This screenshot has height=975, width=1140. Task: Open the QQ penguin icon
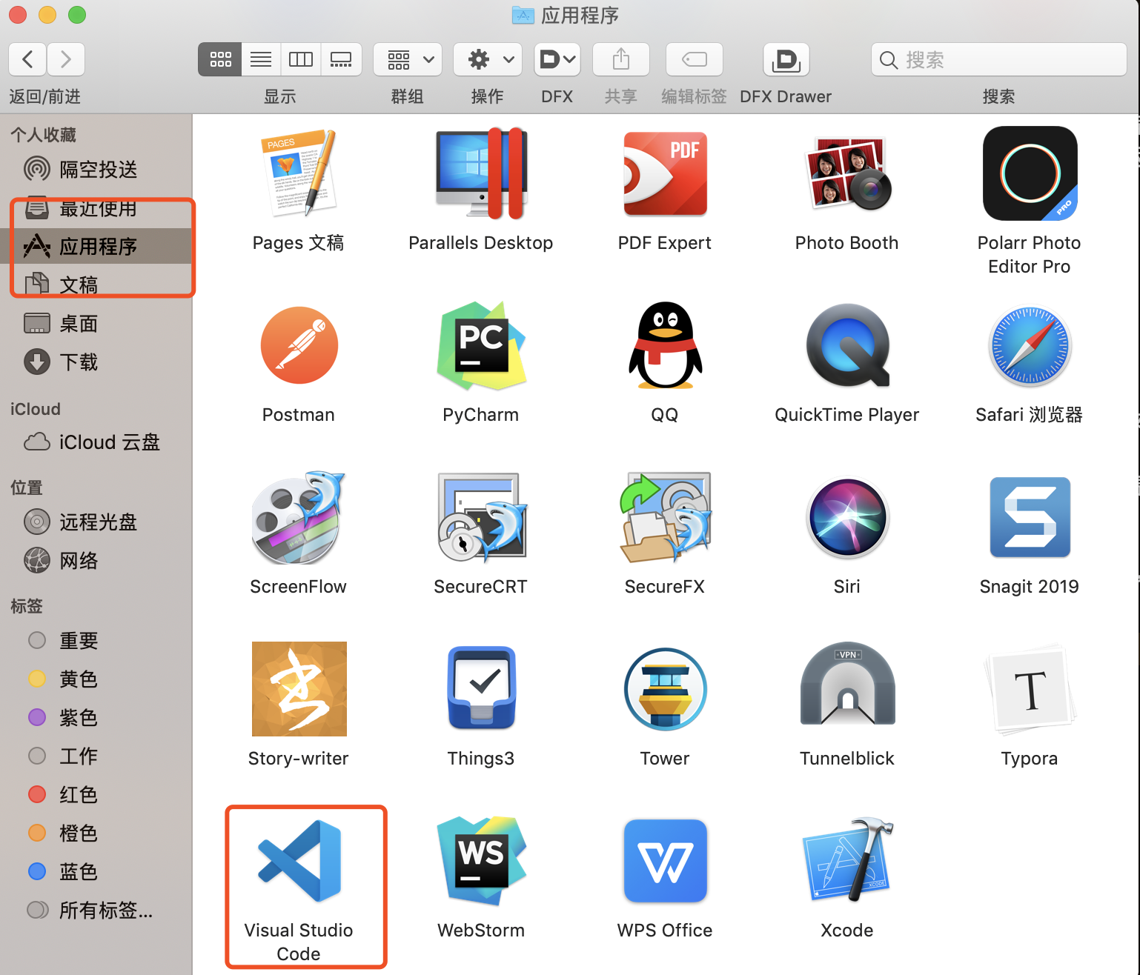tap(665, 345)
